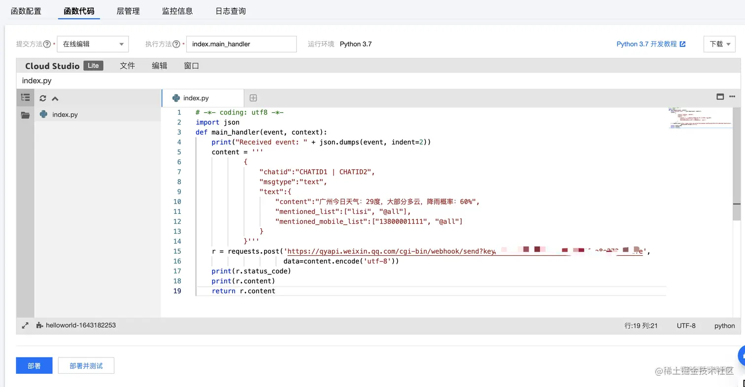Click the 行:19 列:21 cursor position indicator
Image resolution: width=745 pixels, height=387 pixels.
[x=641, y=326]
